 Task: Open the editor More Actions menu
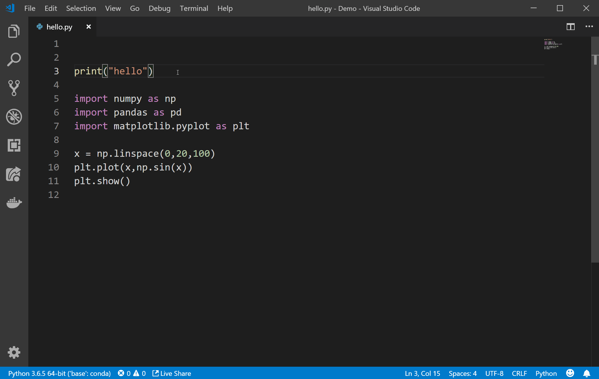point(589,27)
